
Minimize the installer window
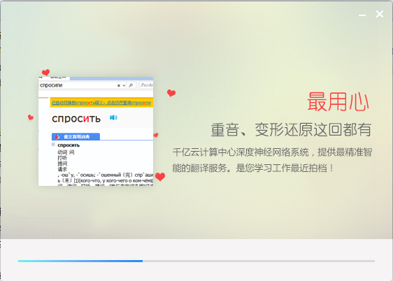pyautogui.click(x=362, y=15)
